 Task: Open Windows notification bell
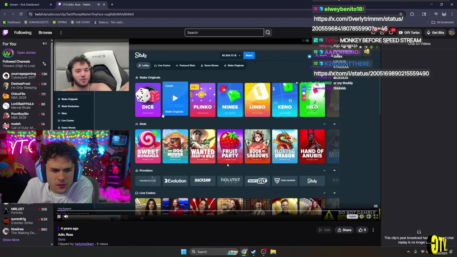(x=451, y=252)
